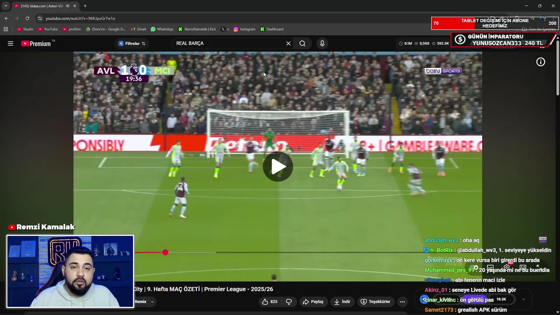Open the YouTube hamburger guide menu
The height and width of the screenshot is (315, 560).
[10, 43]
